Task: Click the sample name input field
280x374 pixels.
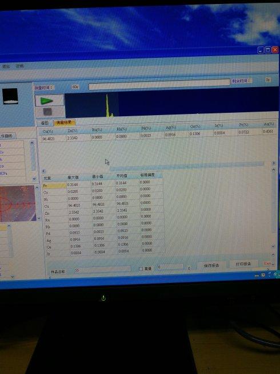Action: pyautogui.click(x=102, y=270)
